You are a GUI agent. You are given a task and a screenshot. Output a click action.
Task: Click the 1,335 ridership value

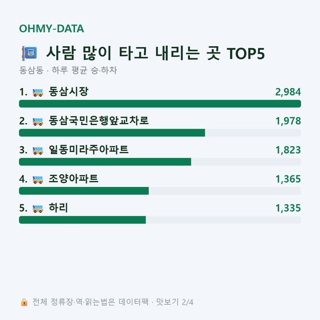(x=288, y=208)
